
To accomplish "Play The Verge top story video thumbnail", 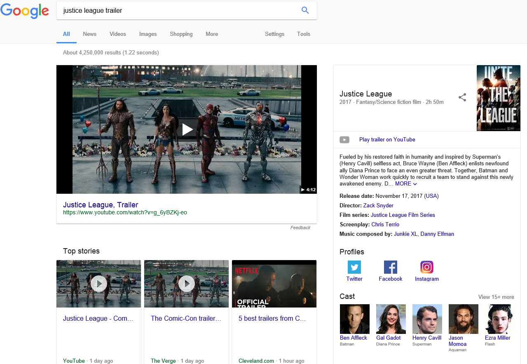I will tap(187, 284).
